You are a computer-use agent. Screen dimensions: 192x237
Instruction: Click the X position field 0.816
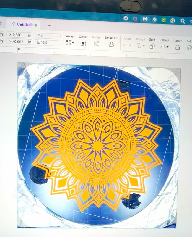pos(19,35)
